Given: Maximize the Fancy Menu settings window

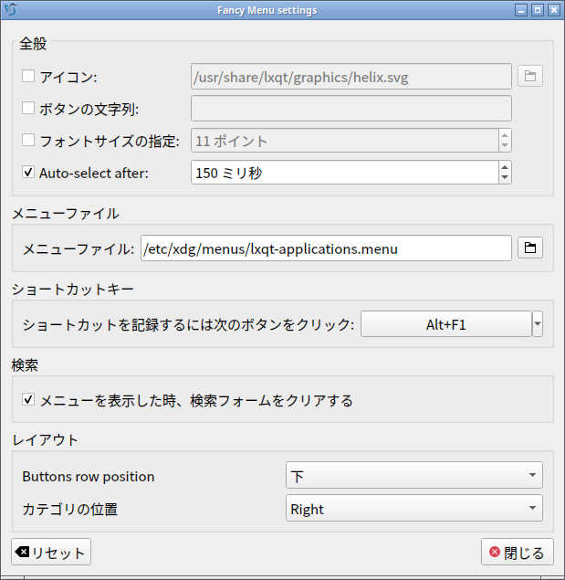Looking at the screenshot, I should coord(538,10).
